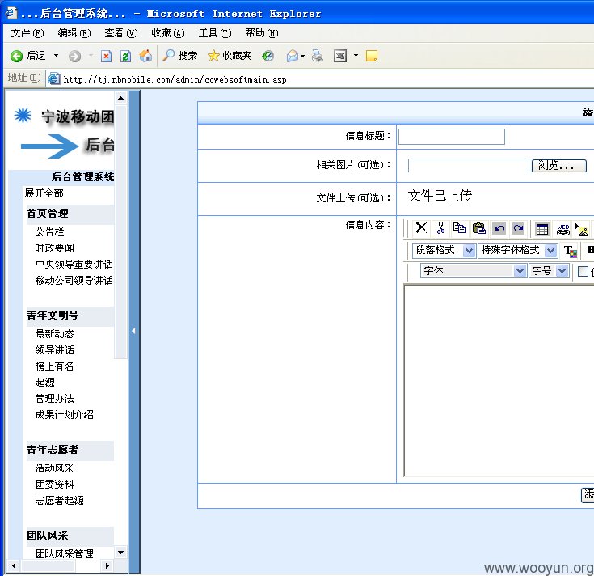Open 领导讲话 under 青年文明号
The height and width of the screenshot is (576, 594).
(x=55, y=350)
